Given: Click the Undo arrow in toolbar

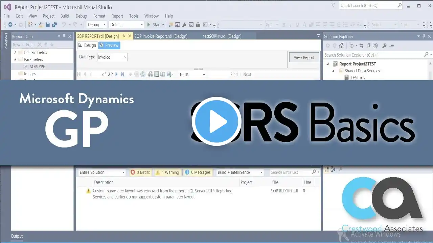Looking at the screenshot, I should tap(64, 25).
